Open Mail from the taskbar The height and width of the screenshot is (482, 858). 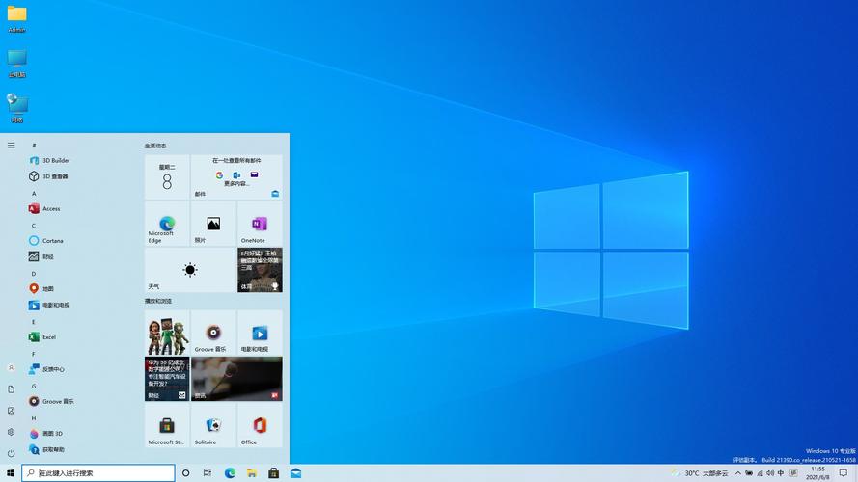[x=295, y=472]
